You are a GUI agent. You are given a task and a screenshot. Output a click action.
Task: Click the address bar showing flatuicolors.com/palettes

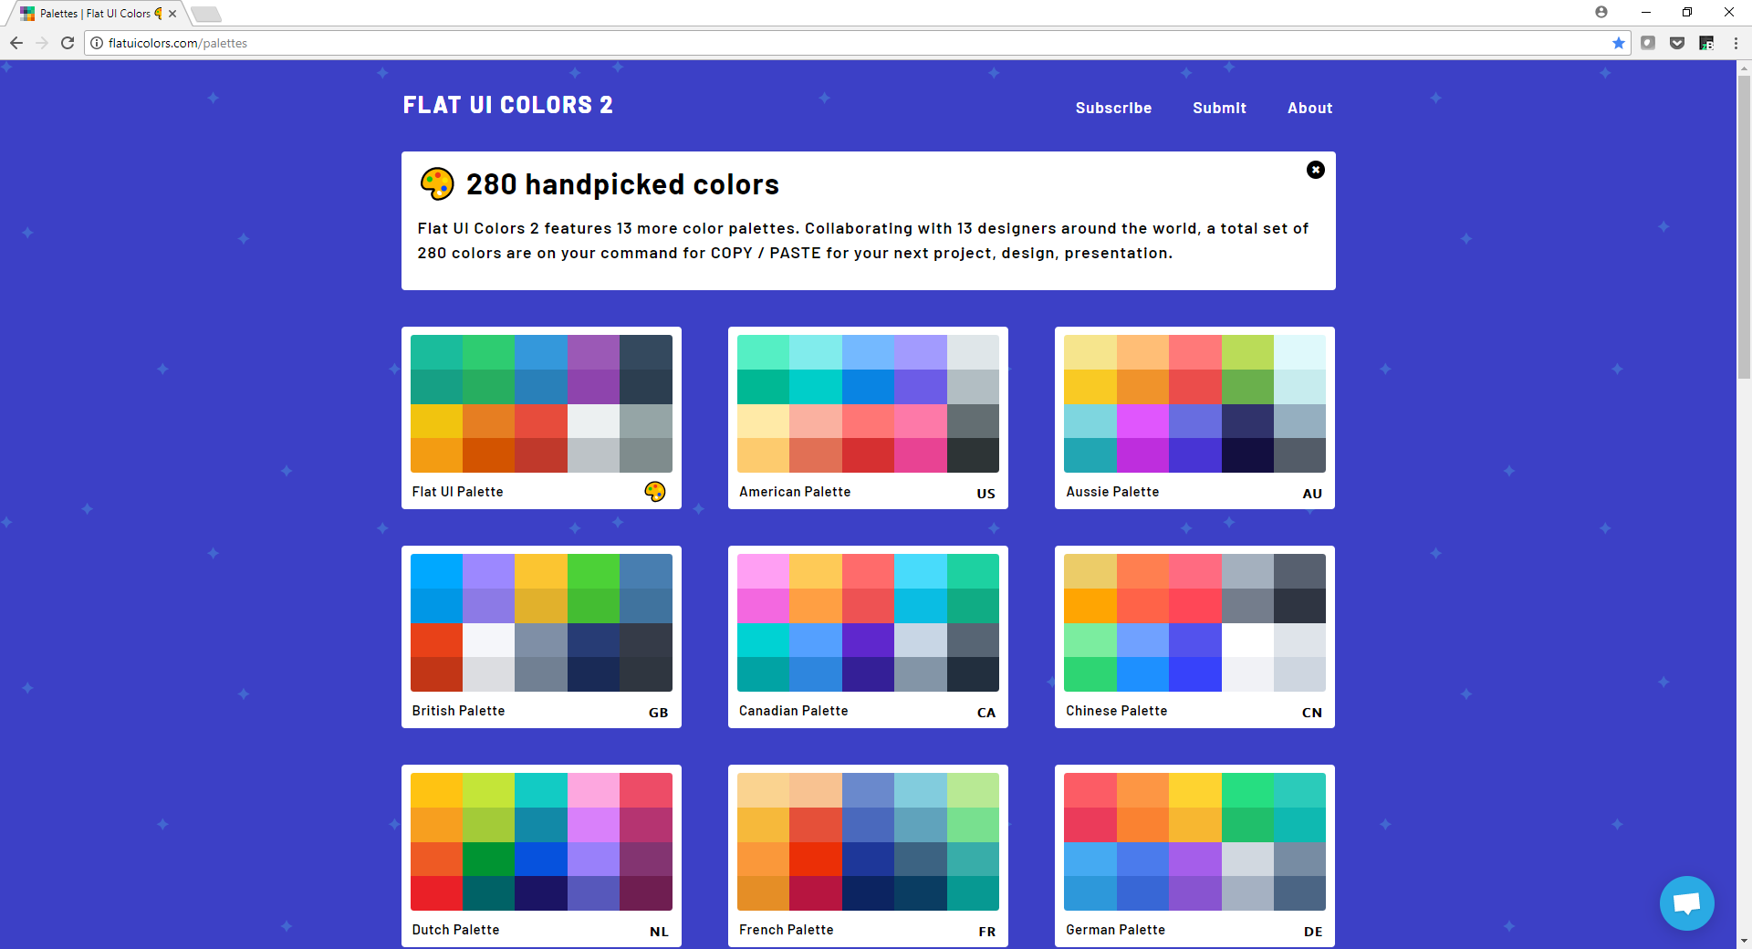pos(856,43)
